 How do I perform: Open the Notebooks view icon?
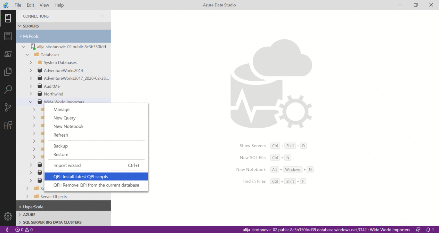tap(8, 36)
